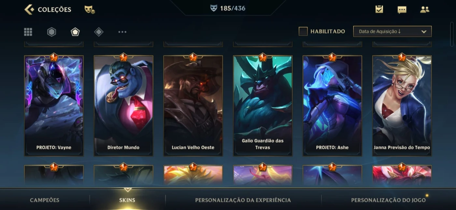The width and height of the screenshot is (456, 210).
Task: Go back using the Coleções arrow
Action: (x=29, y=9)
